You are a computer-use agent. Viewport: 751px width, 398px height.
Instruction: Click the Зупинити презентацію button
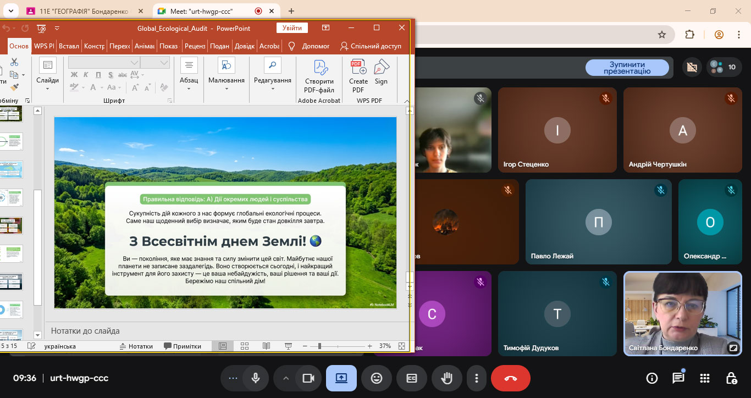(627, 68)
